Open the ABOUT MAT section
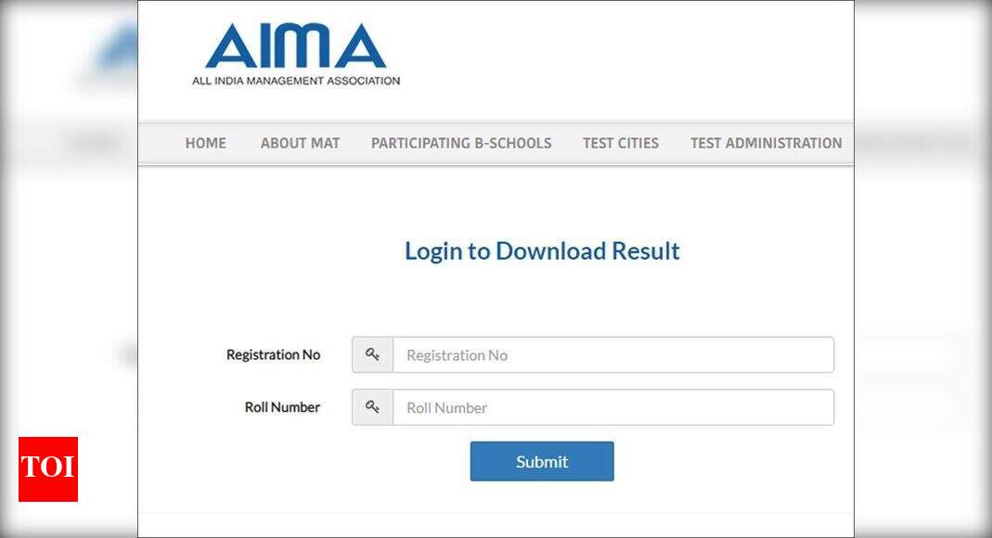 point(300,143)
